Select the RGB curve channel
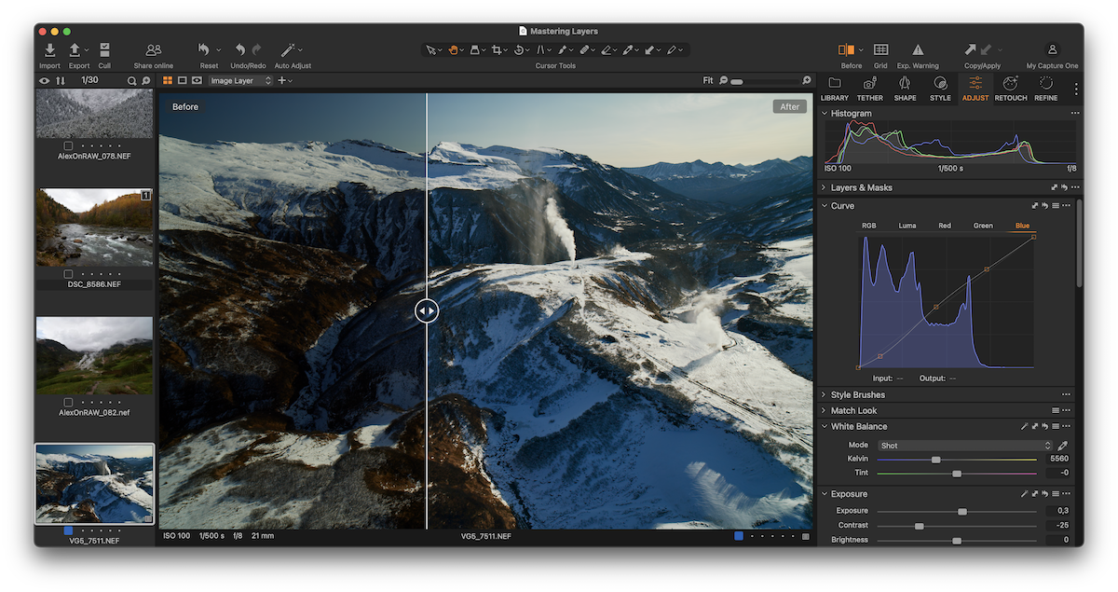Screen dimensions: 1118x592 pyautogui.click(x=868, y=226)
